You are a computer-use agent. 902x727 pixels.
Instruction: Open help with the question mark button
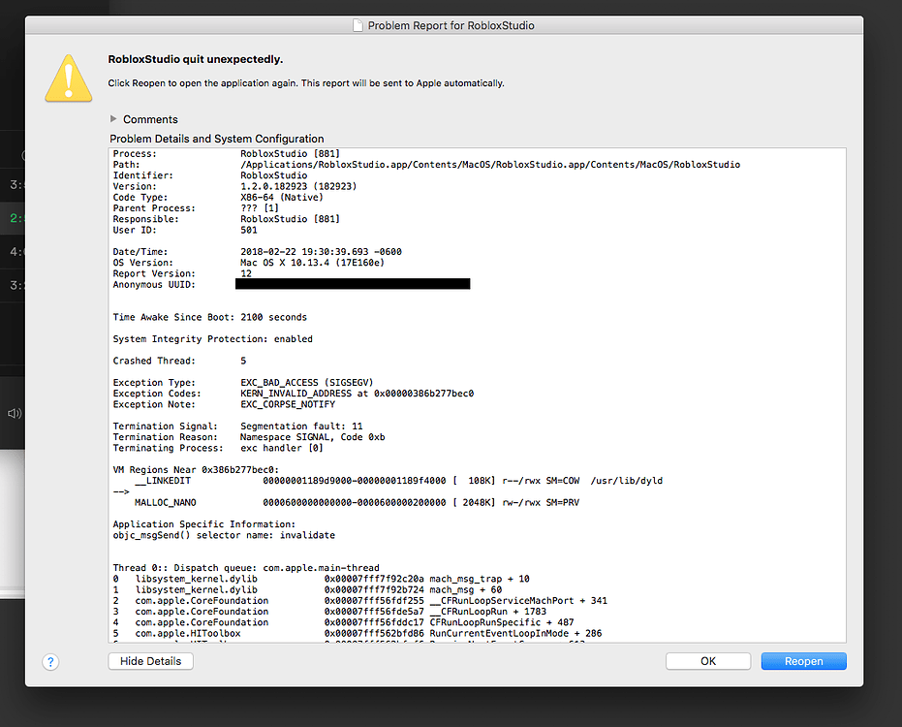pyautogui.click(x=50, y=662)
